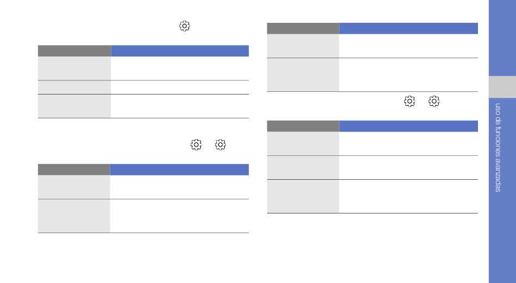Select the 'uso de funciones avanzadas' sidebar label

[498, 147]
